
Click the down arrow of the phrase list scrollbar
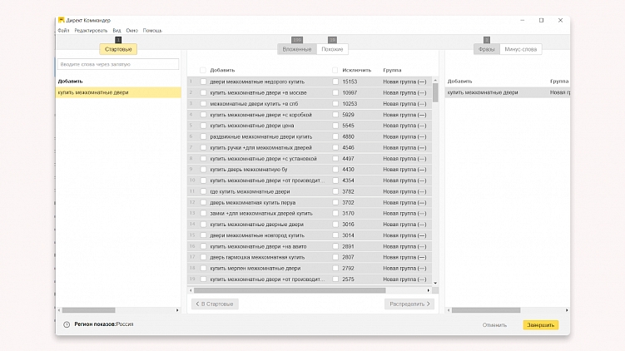435,283
